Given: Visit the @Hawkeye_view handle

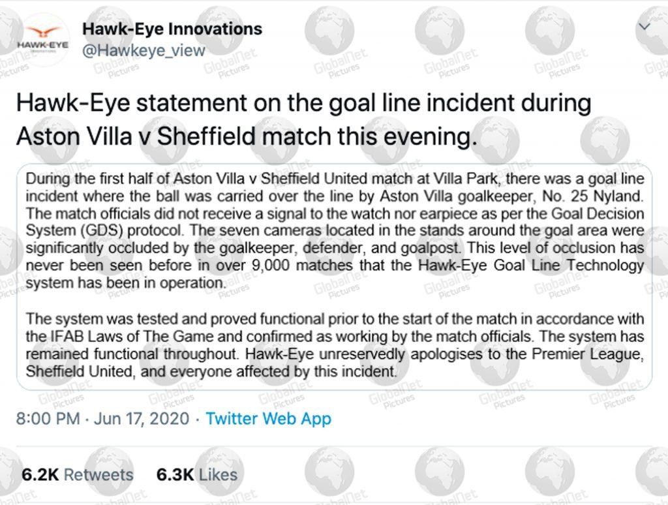Looking at the screenshot, I should pyautogui.click(x=144, y=50).
